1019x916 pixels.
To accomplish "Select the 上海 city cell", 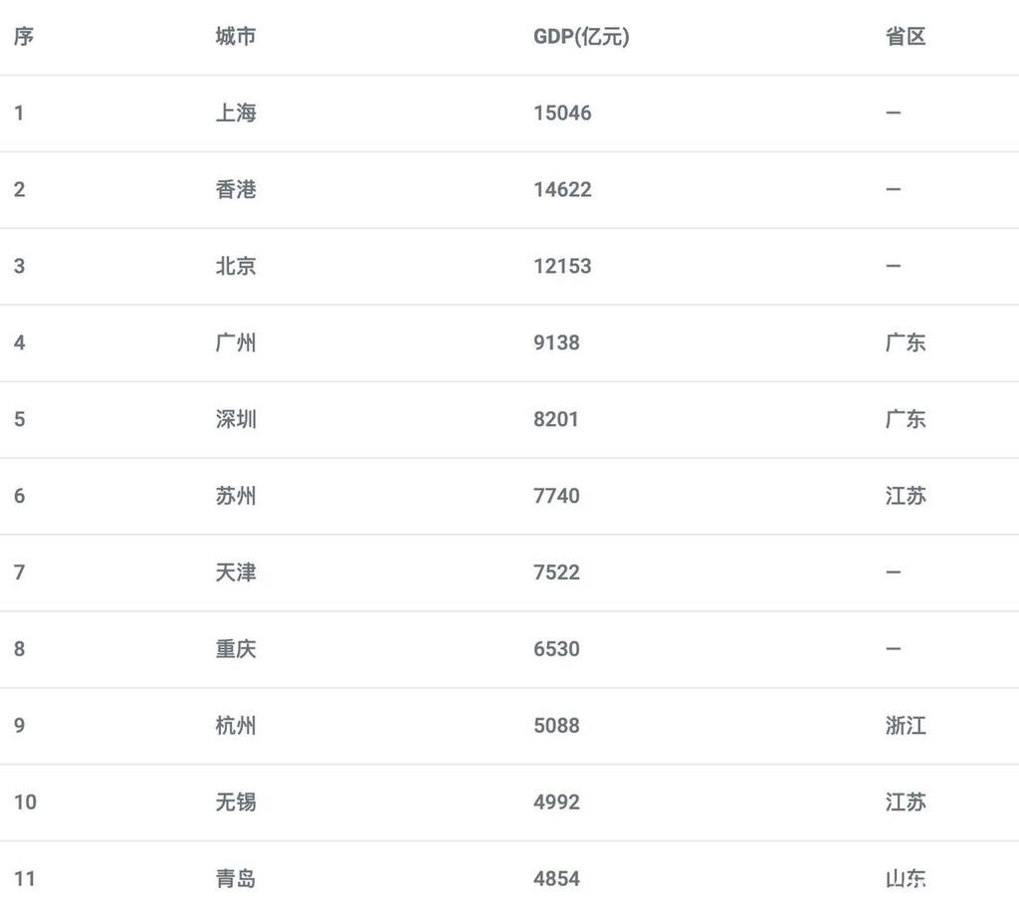I will coord(235,114).
